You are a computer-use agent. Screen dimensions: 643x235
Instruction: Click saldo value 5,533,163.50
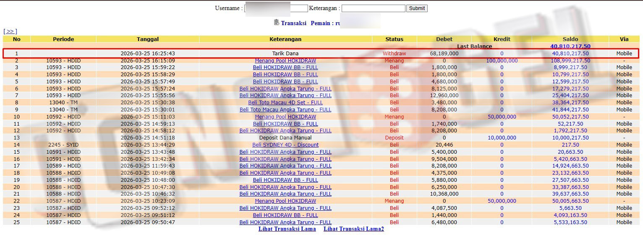point(570,222)
